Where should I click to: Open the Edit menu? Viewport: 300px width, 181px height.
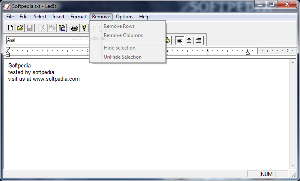coord(24,17)
